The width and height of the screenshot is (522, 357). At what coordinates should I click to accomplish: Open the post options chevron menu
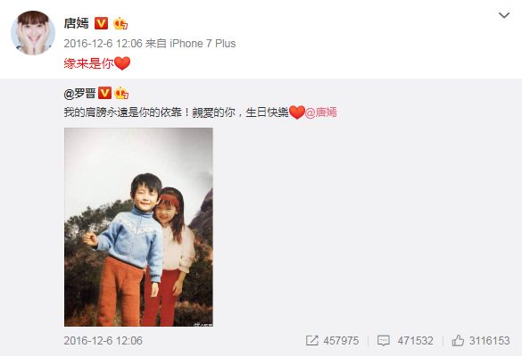click(x=503, y=15)
